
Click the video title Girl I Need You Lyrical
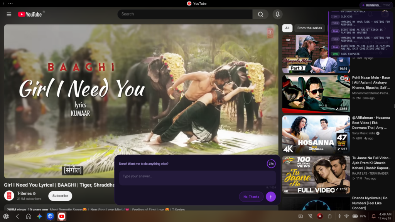[x=59, y=185]
